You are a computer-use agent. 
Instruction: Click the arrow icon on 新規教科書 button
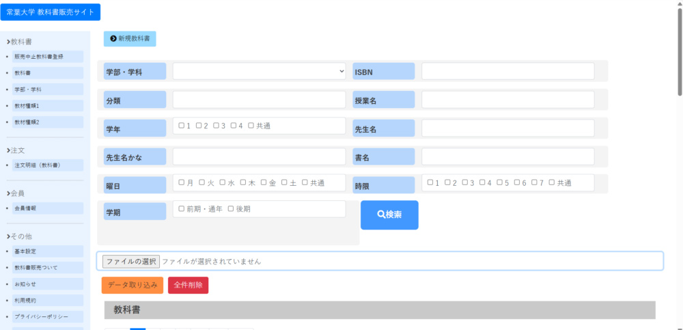coord(113,39)
